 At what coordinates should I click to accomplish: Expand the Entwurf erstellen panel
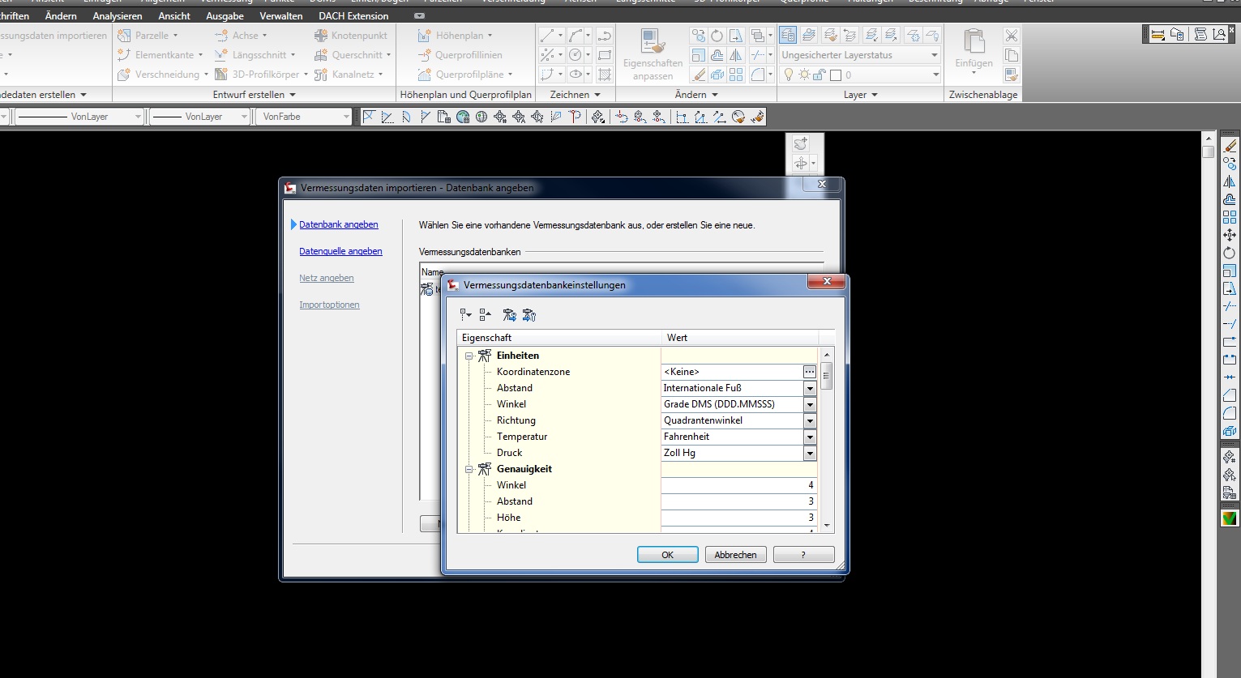click(x=254, y=95)
